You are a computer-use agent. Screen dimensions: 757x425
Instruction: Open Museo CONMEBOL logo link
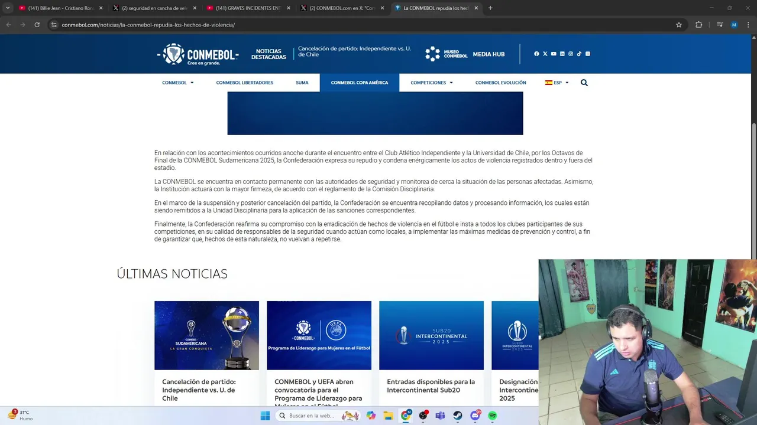click(x=447, y=54)
